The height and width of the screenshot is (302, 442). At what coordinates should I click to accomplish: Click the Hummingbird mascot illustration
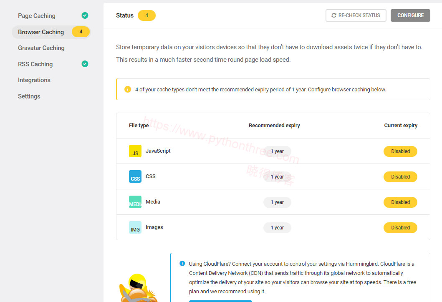[x=139, y=288]
